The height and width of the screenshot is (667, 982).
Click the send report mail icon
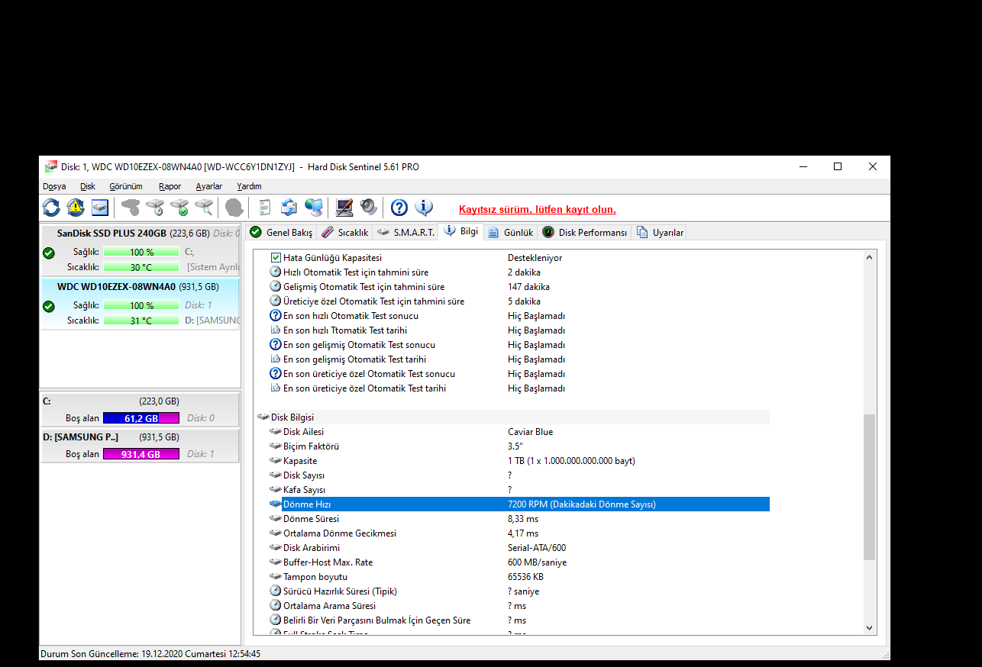tap(289, 207)
